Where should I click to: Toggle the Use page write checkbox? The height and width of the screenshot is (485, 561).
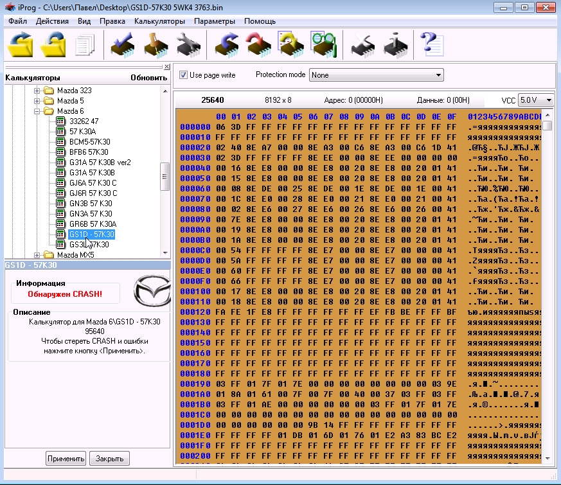click(x=184, y=75)
